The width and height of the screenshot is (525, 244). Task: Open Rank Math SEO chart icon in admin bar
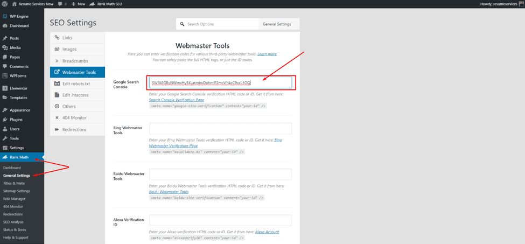93,4
